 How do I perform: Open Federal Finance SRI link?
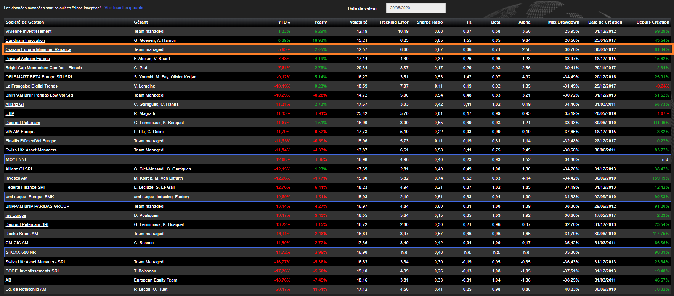click(x=25, y=187)
